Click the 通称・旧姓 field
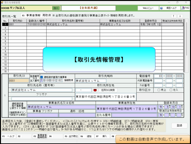The image size is (191, 144). [77, 115]
